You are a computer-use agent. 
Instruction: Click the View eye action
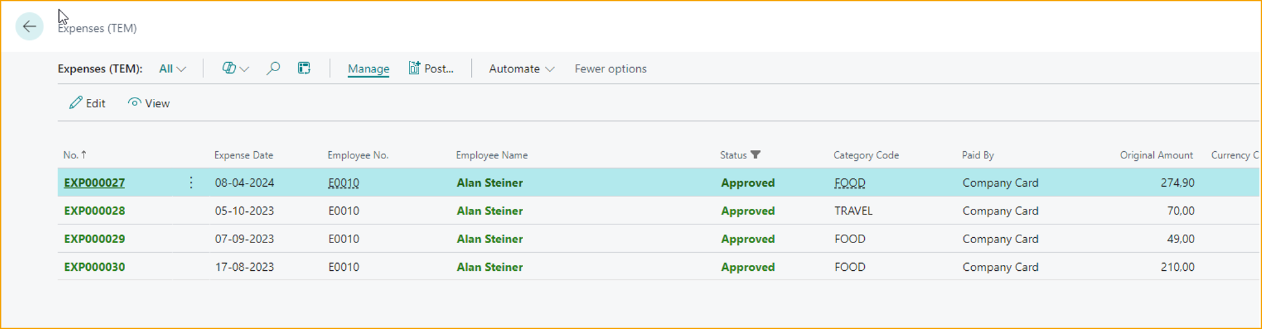click(149, 103)
